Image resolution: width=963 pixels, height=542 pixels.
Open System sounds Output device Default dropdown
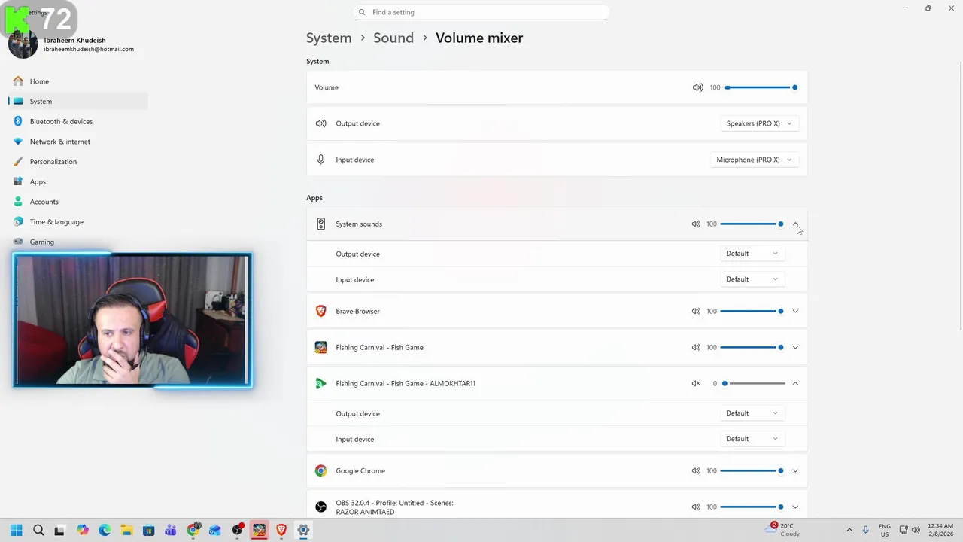coord(752,254)
